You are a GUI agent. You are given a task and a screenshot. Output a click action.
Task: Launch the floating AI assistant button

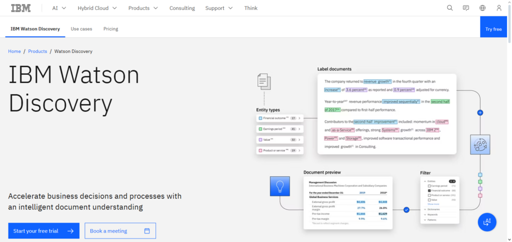click(x=487, y=222)
